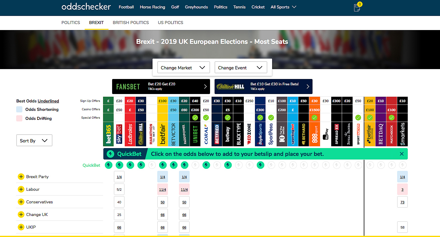Open the Betdaq exchange logo
Image resolution: width=440 pixels, height=237 pixels.
coord(381,134)
